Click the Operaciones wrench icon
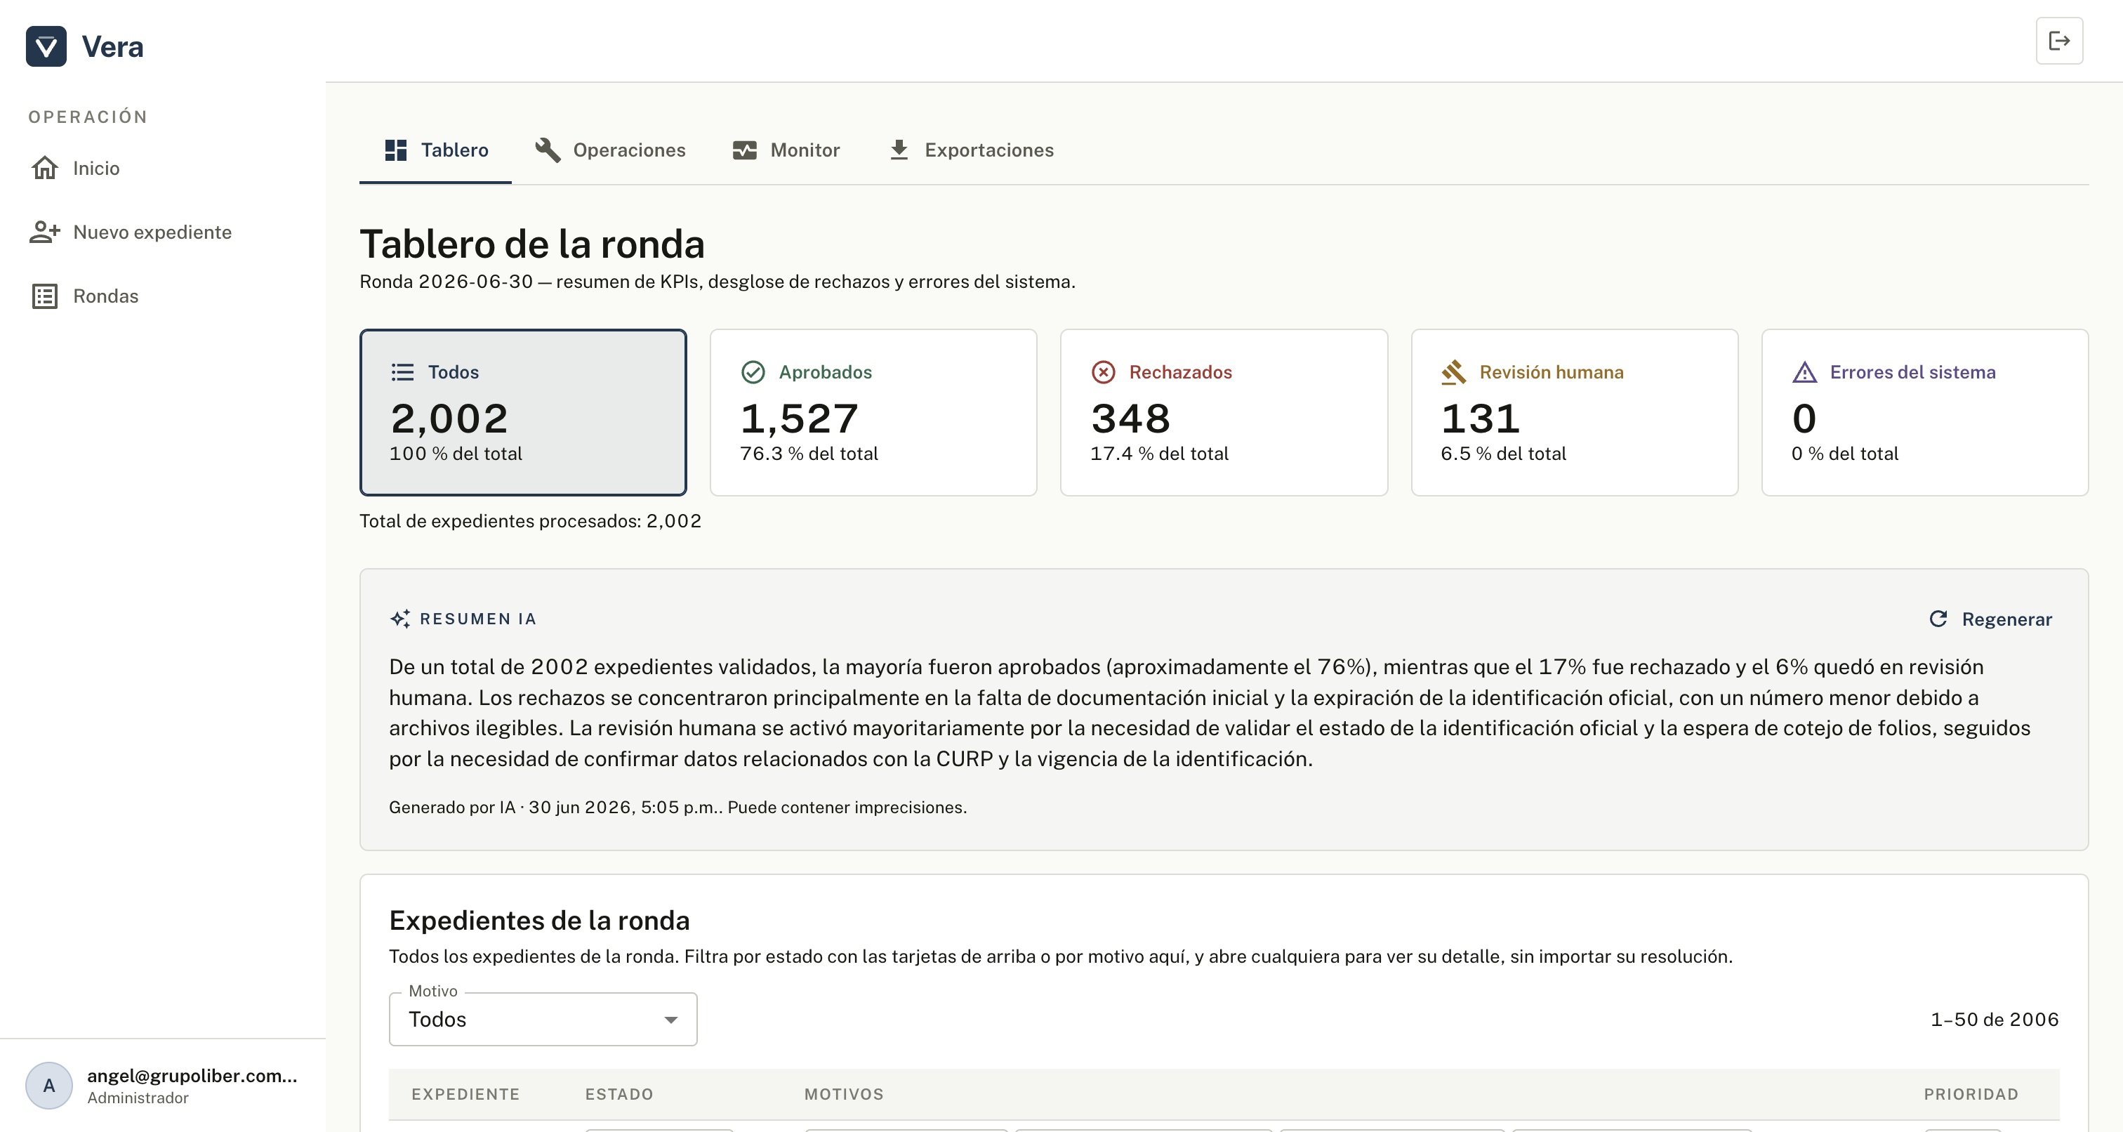The image size is (2123, 1132). click(547, 150)
